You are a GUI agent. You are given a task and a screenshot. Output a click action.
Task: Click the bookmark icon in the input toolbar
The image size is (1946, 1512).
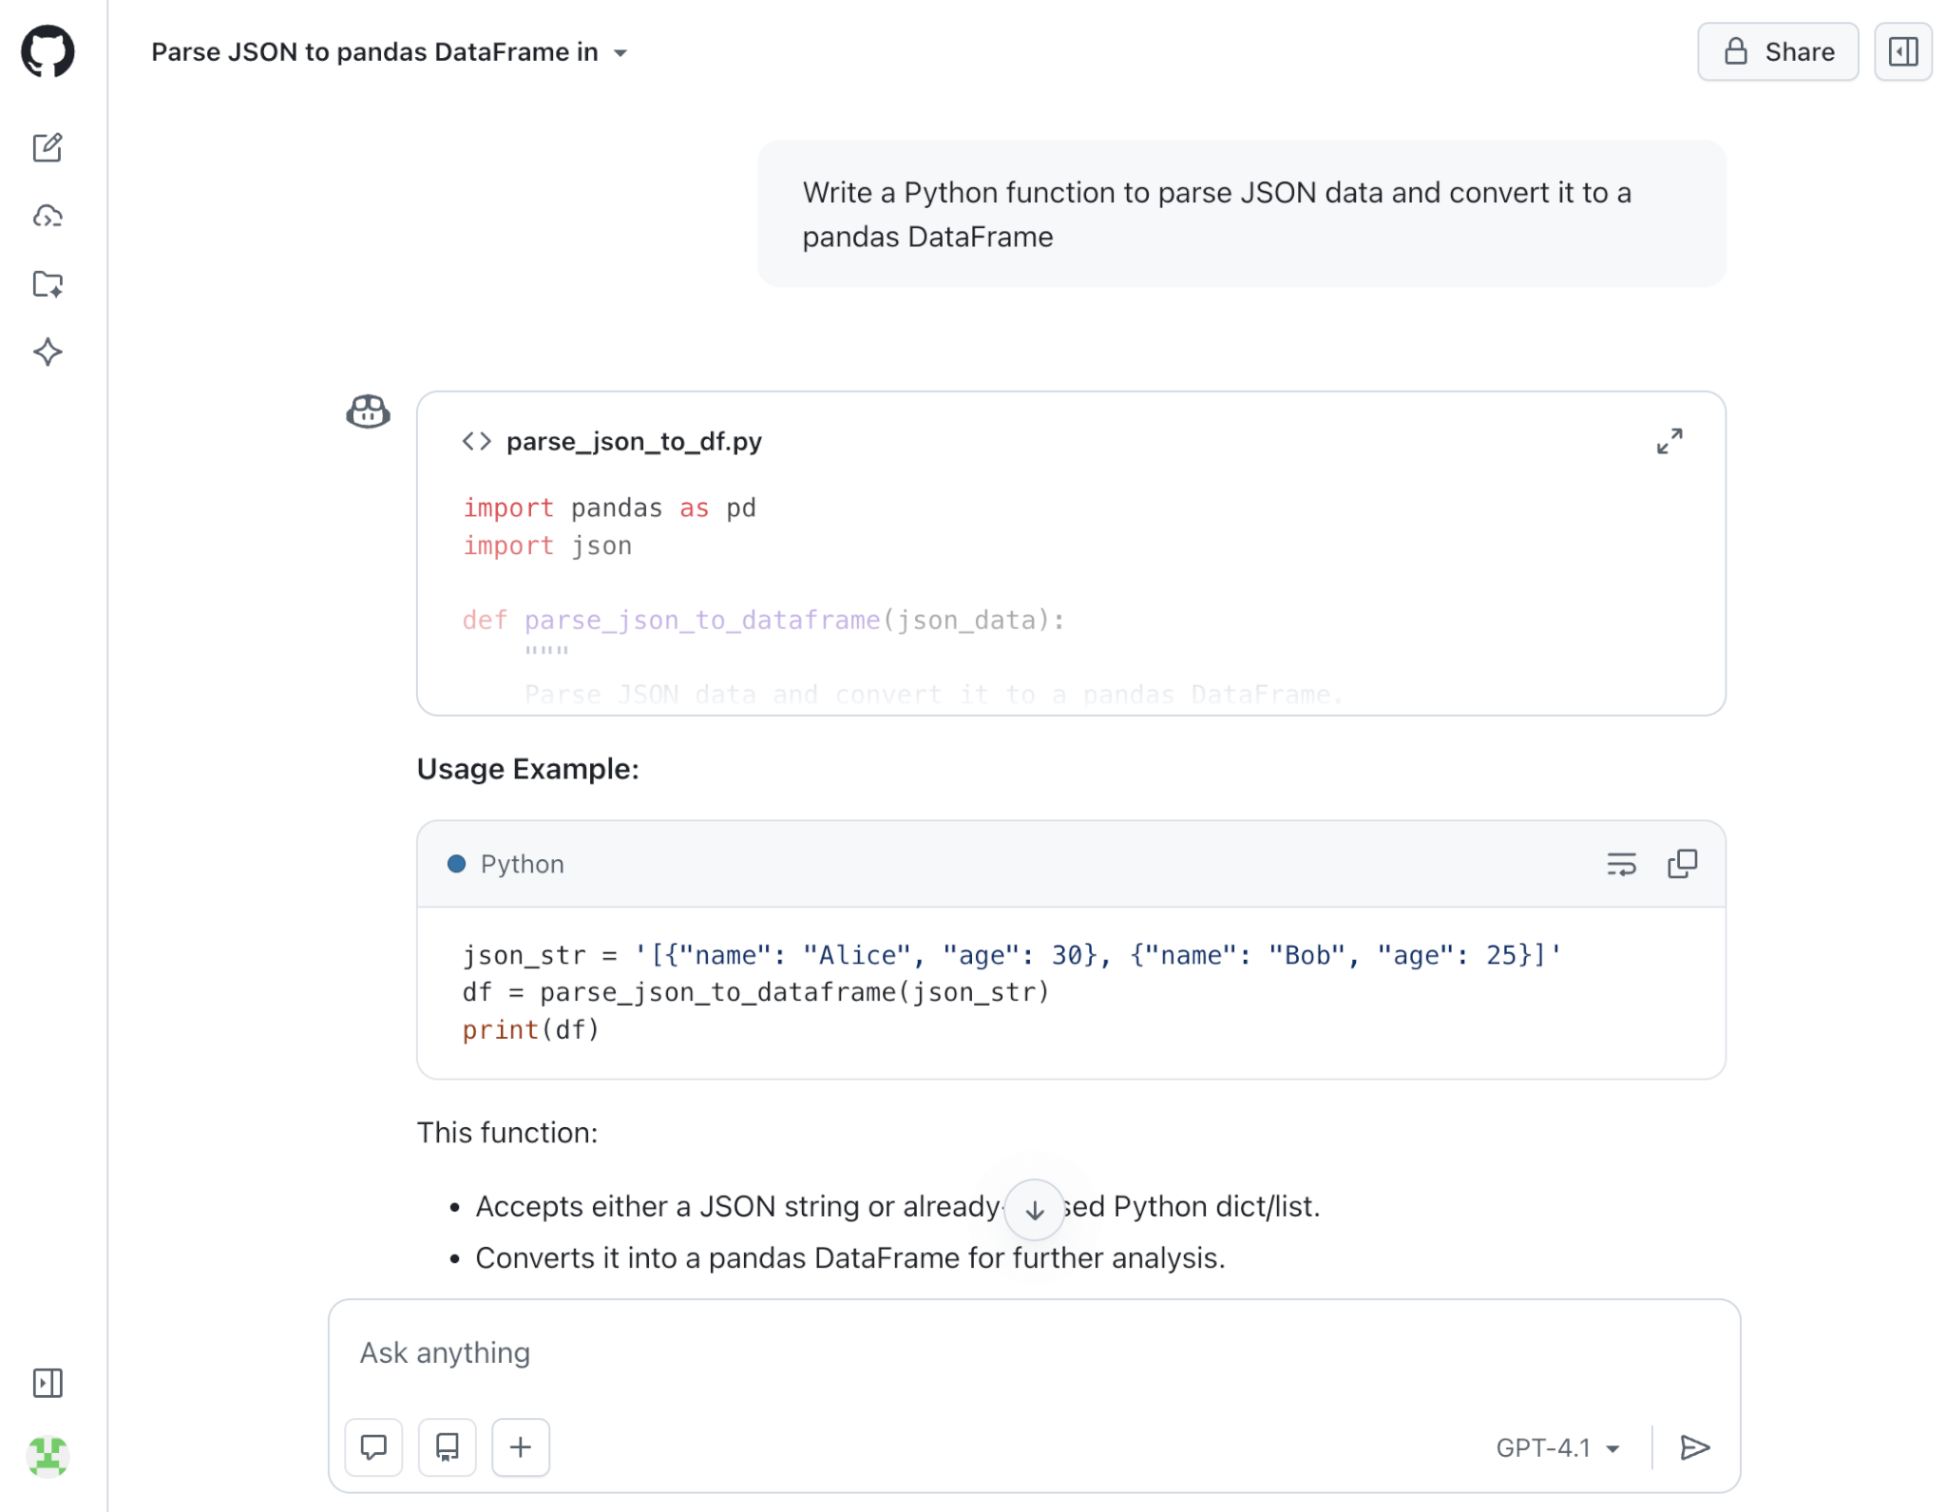point(447,1446)
